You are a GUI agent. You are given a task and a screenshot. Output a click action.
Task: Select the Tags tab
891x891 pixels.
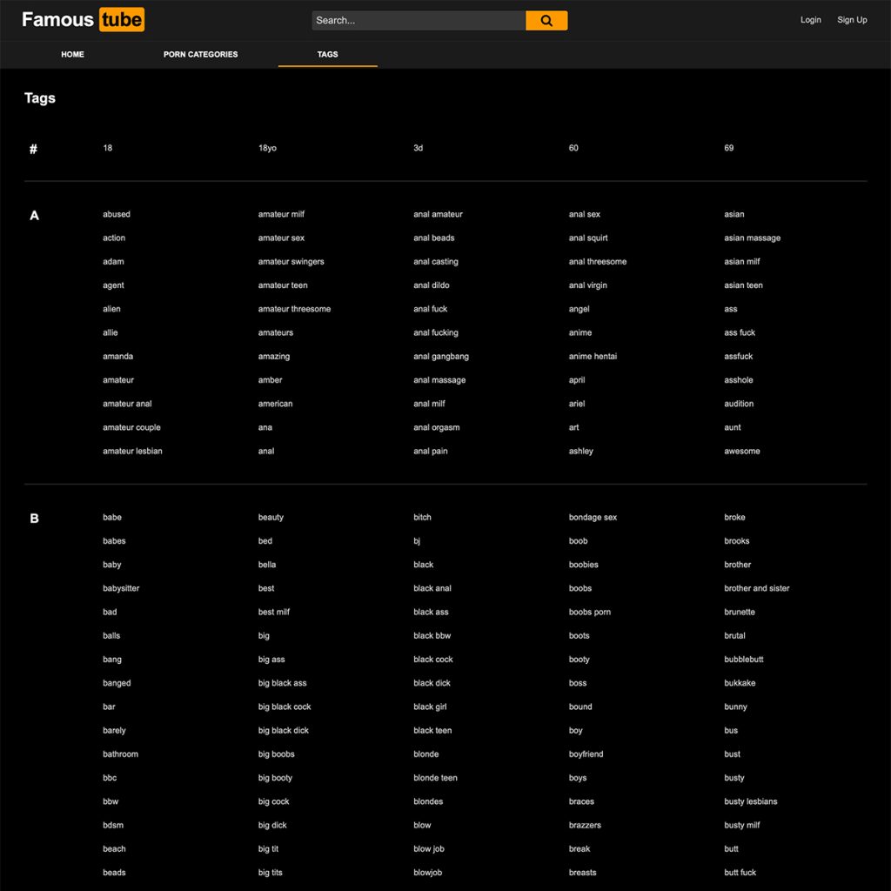click(x=327, y=54)
